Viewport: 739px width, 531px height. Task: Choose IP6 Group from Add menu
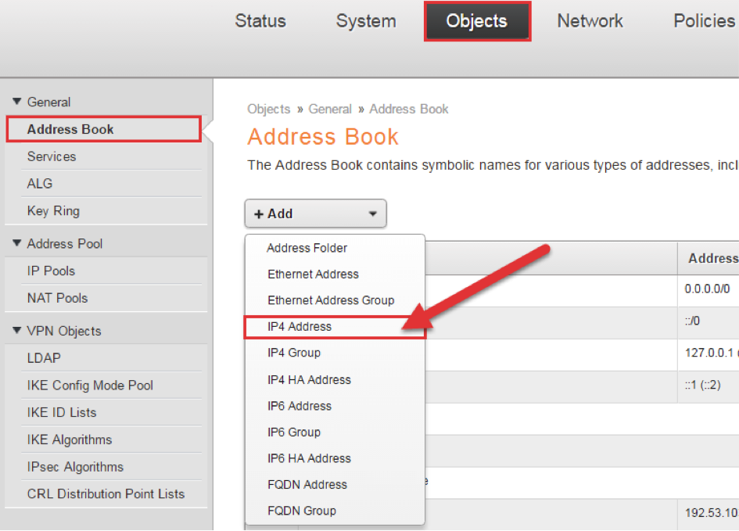[335, 432]
